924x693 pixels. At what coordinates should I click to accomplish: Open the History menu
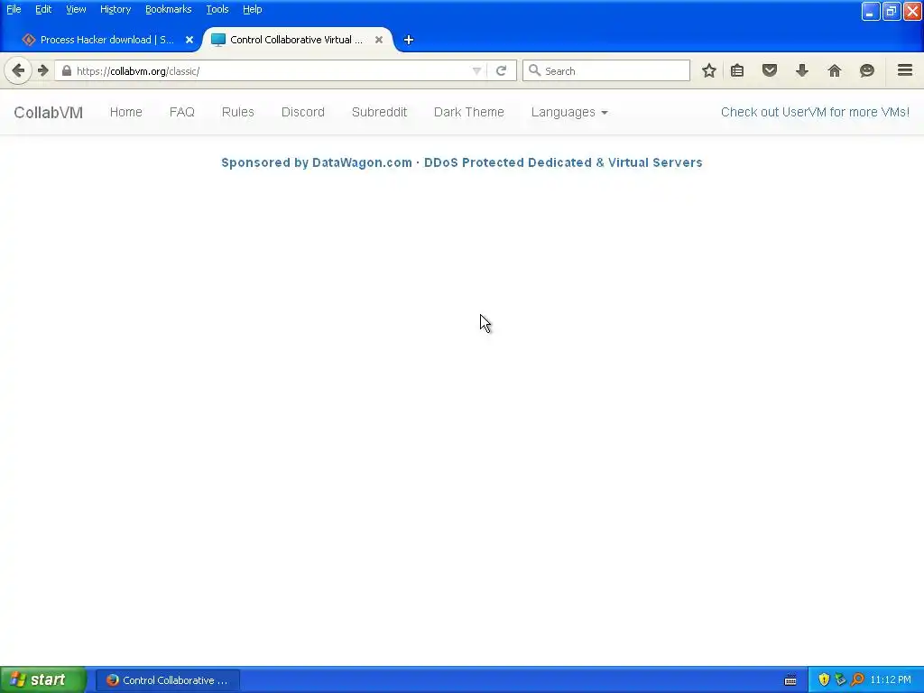(115, 9)
